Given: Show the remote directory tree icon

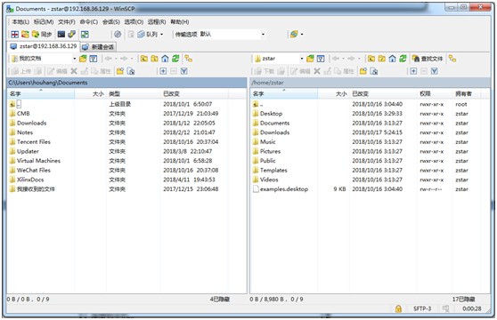Looking at the screenshot, I should pyautogui.click(x=452, y=59).
